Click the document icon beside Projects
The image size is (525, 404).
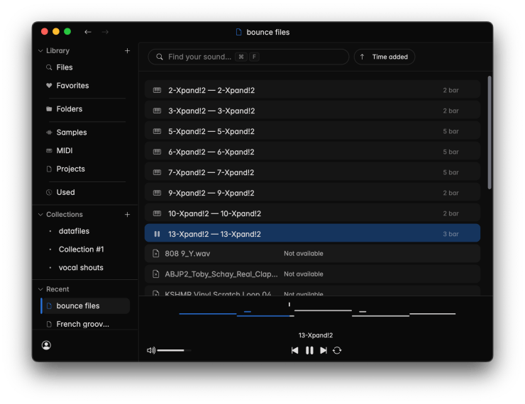49,169
